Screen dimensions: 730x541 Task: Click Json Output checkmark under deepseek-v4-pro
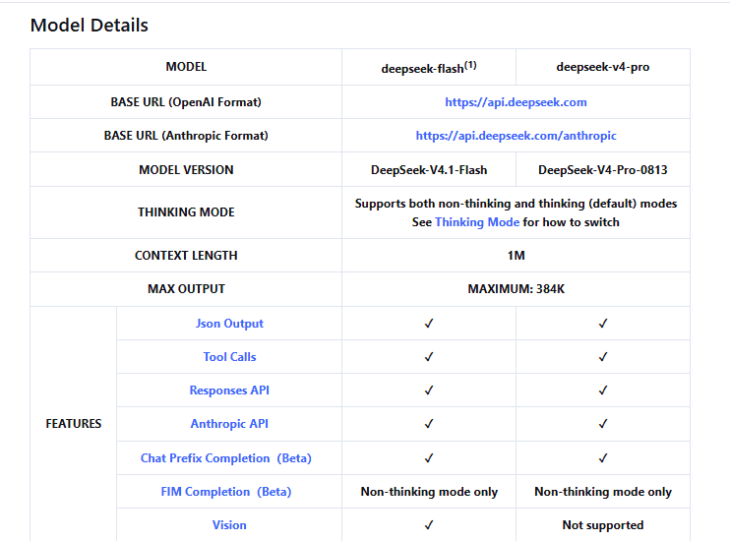coord(603,323)
